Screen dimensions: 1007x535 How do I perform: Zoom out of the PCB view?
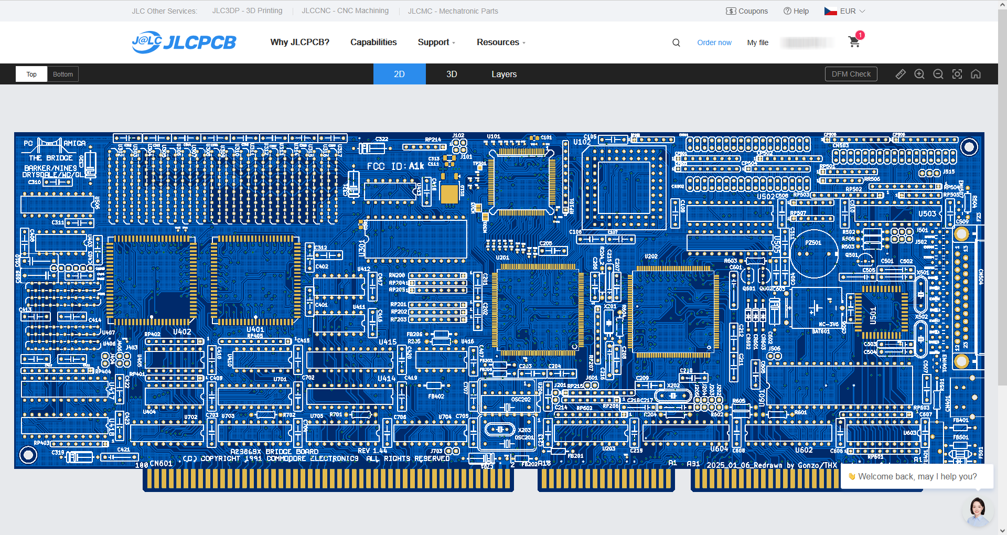(938, 74)
